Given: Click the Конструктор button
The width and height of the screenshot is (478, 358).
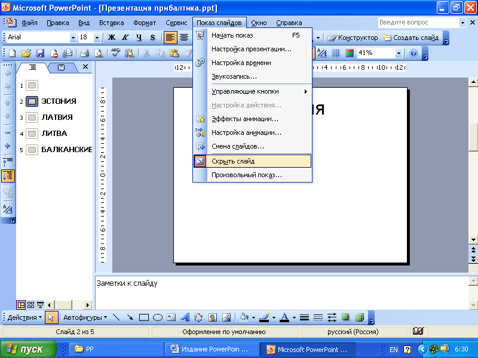Looking at the screenshot, I should coord(353,38).
